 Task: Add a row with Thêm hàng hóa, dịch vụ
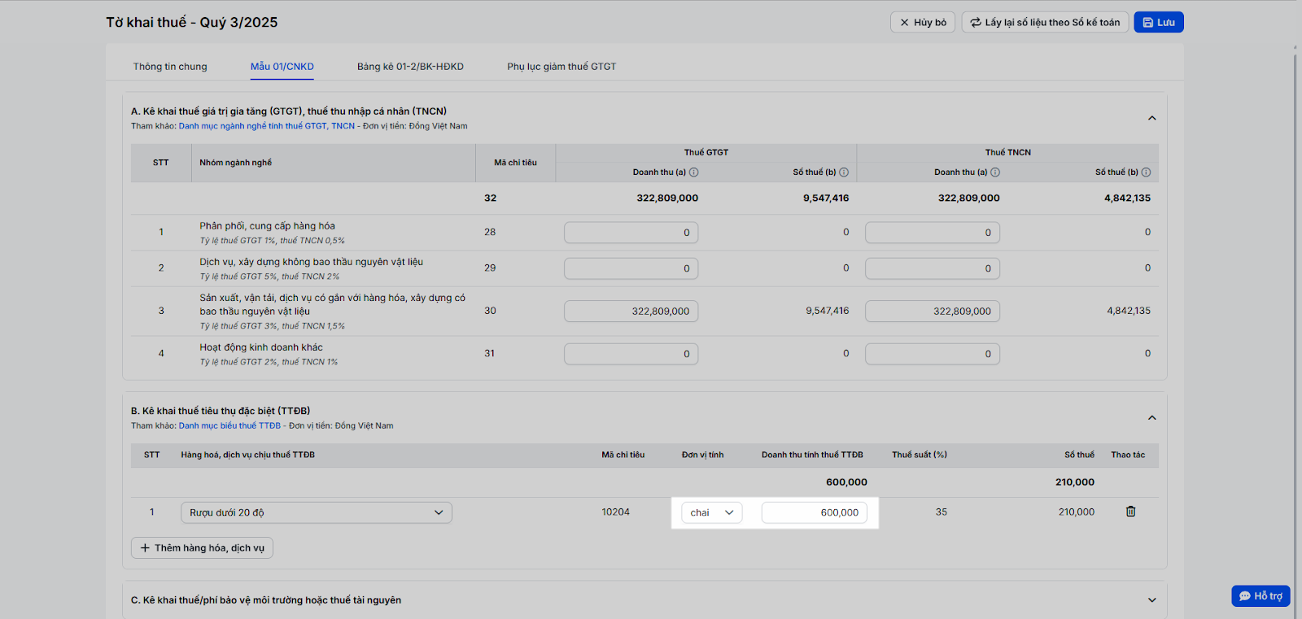pos(202,548)
